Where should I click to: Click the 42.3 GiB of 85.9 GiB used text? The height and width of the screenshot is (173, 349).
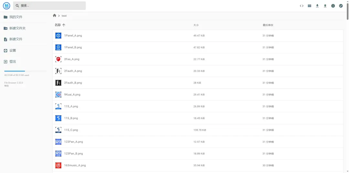(x=17, y=75)
